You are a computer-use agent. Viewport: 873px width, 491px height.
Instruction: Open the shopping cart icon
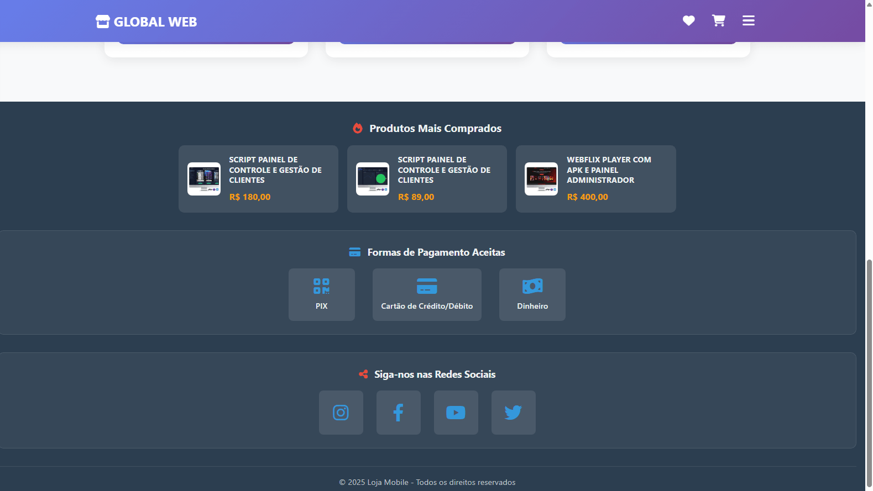[718, 21]
